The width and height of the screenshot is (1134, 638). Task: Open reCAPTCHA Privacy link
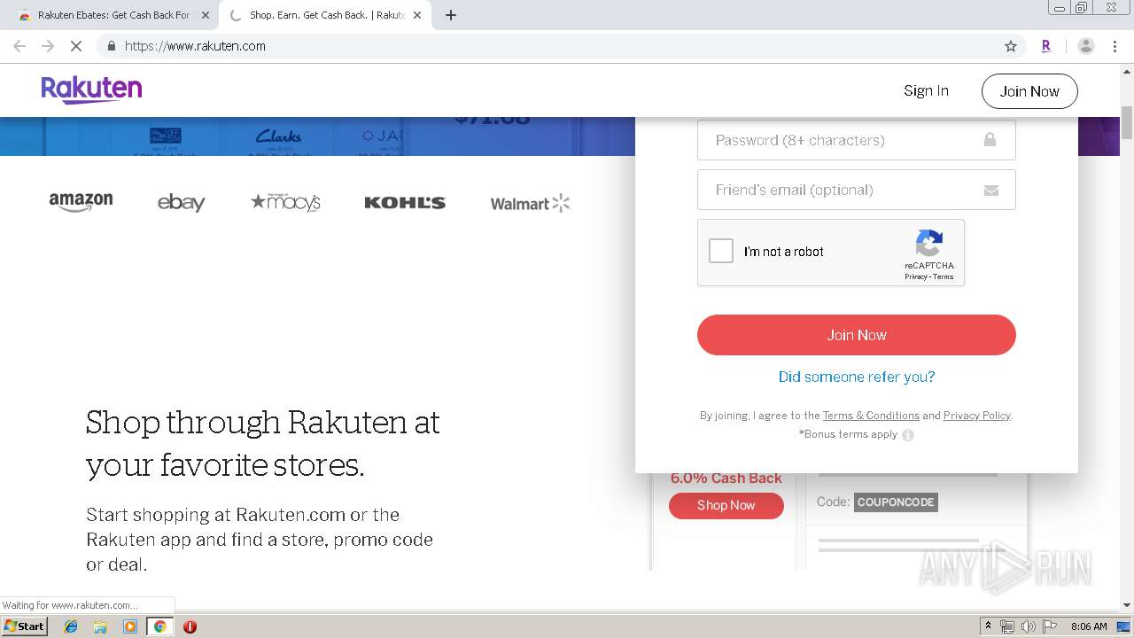coord(916,276)
